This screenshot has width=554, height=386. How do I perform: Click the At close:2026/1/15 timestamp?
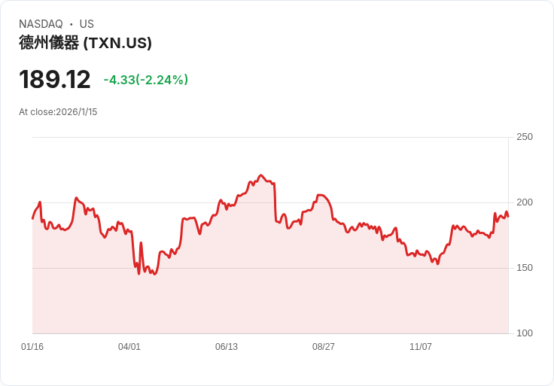click(58, 112)
